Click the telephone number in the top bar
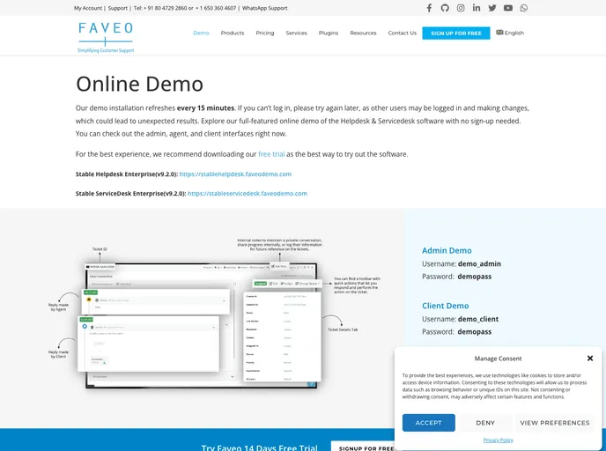Image resolution: width=606 pixels, height=451 pixels. pyautogui.click(x=185, y=8)
